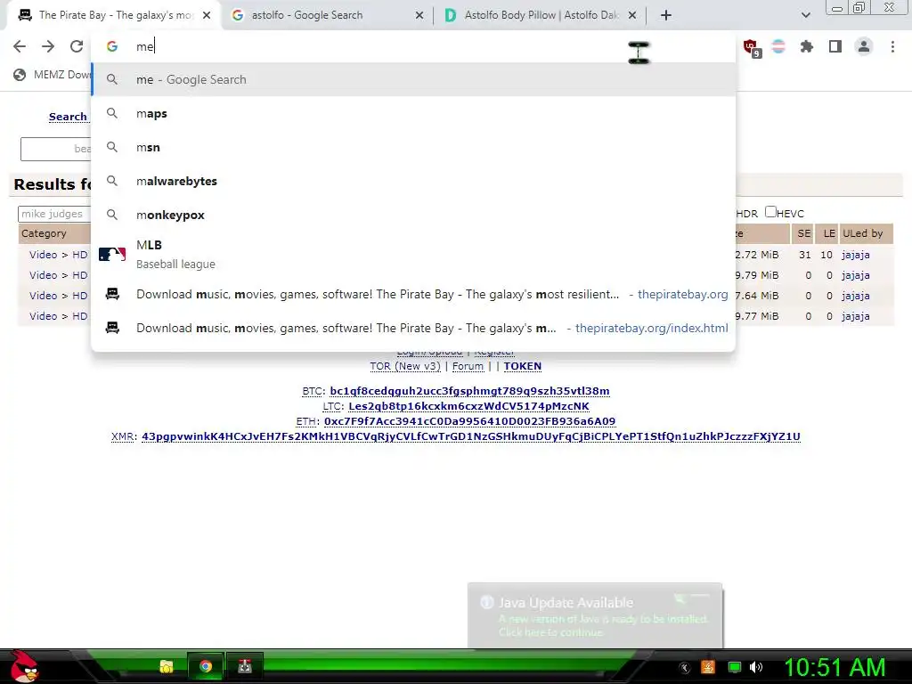
Task: Open a new browser tab
Action: coord(666,15)
